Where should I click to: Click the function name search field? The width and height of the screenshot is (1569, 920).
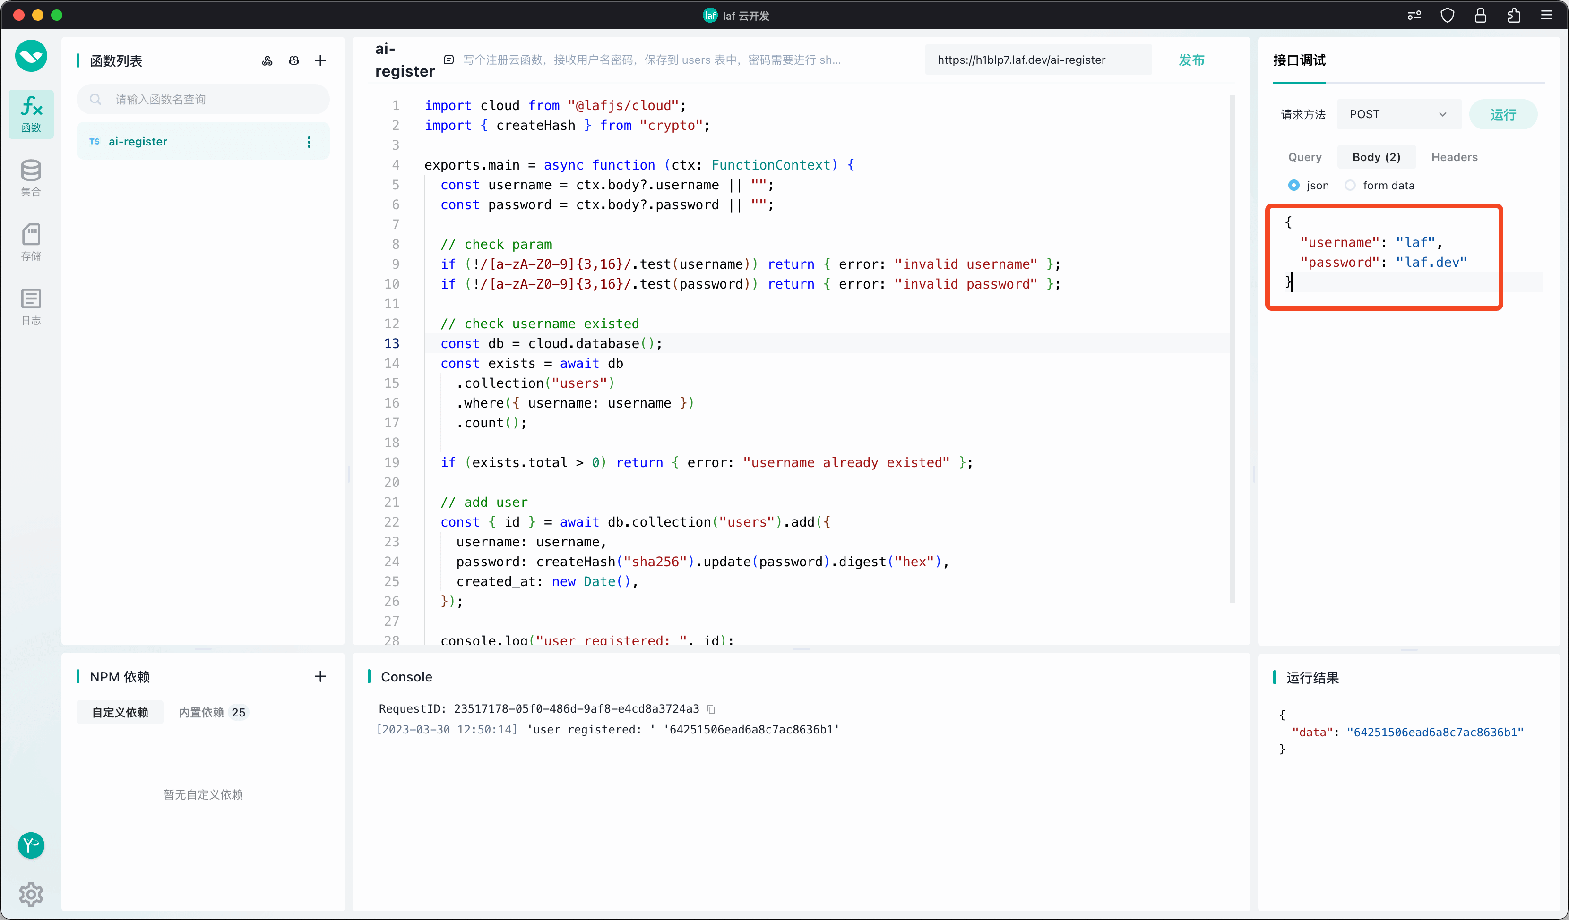204,100
